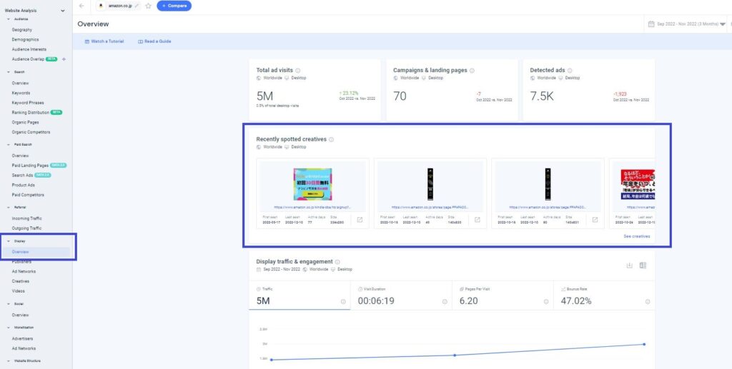
Task: Expand the Website Analysis module dropdown
Action: (x=63, y=10)
